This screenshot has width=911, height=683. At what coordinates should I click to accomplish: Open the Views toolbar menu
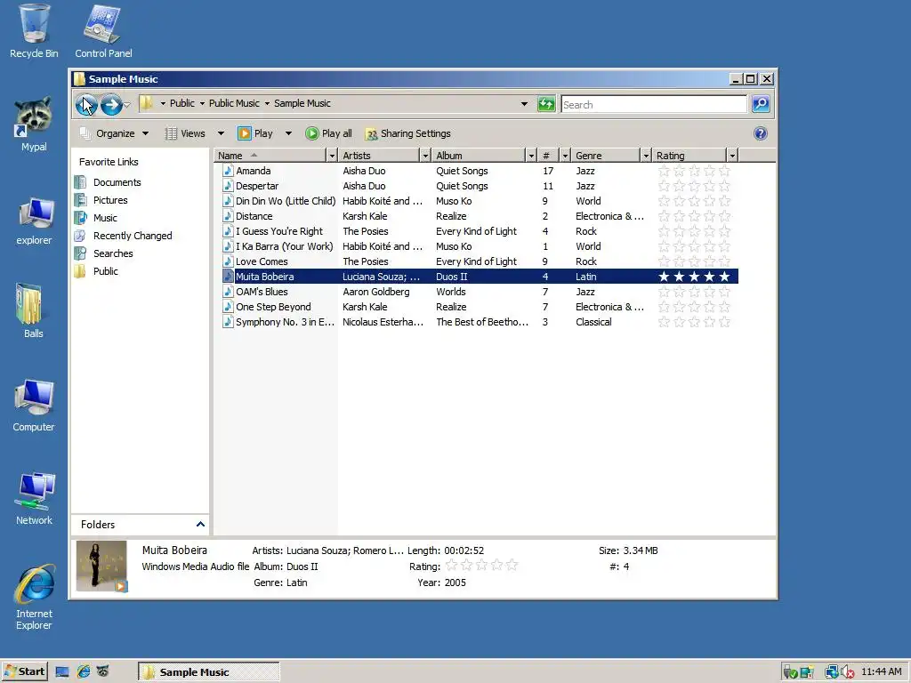click(x=186, y=133)
